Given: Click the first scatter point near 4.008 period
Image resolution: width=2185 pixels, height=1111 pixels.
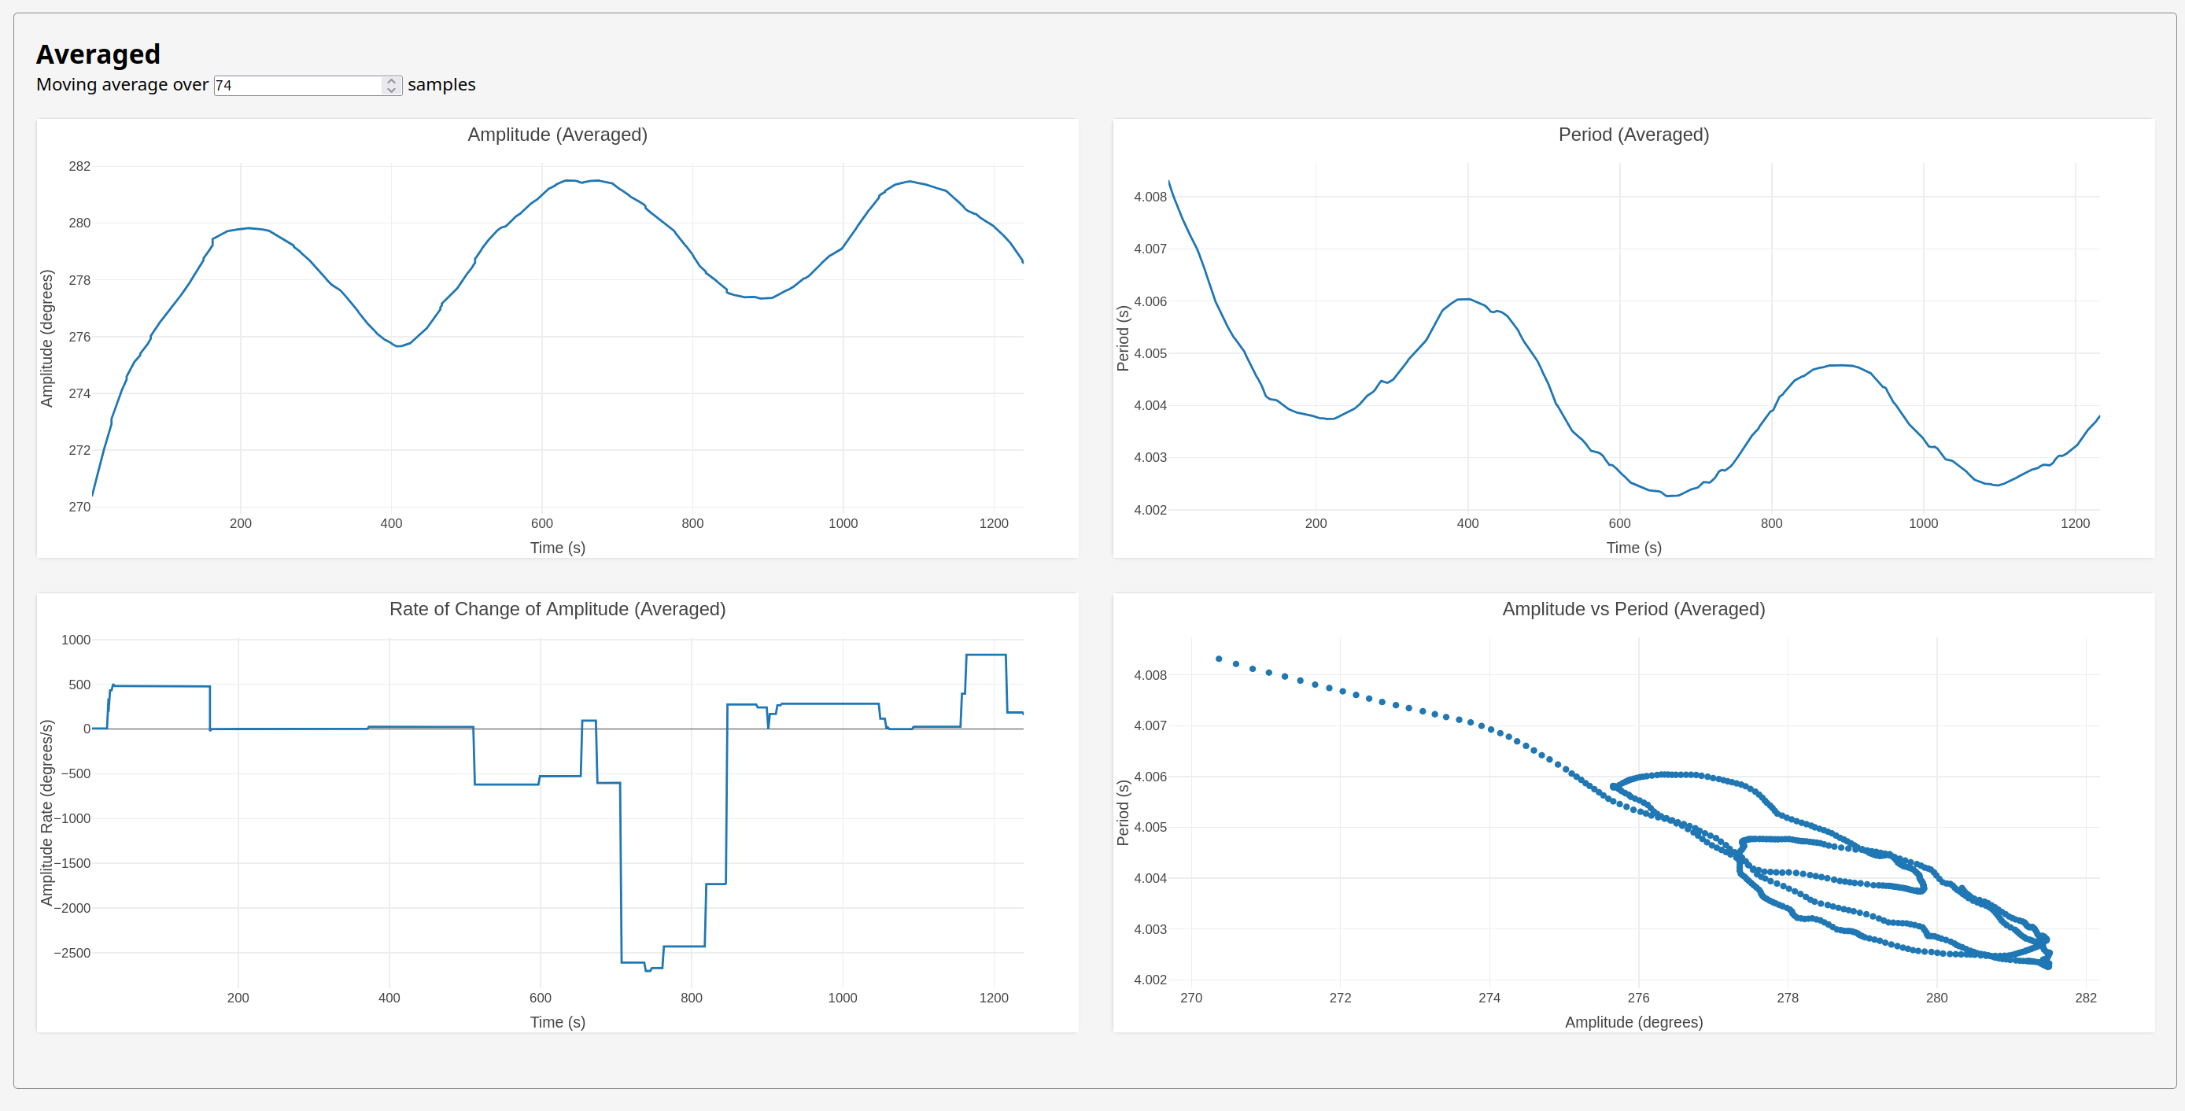Looking at the screenshot, I should pos(1219,659).
